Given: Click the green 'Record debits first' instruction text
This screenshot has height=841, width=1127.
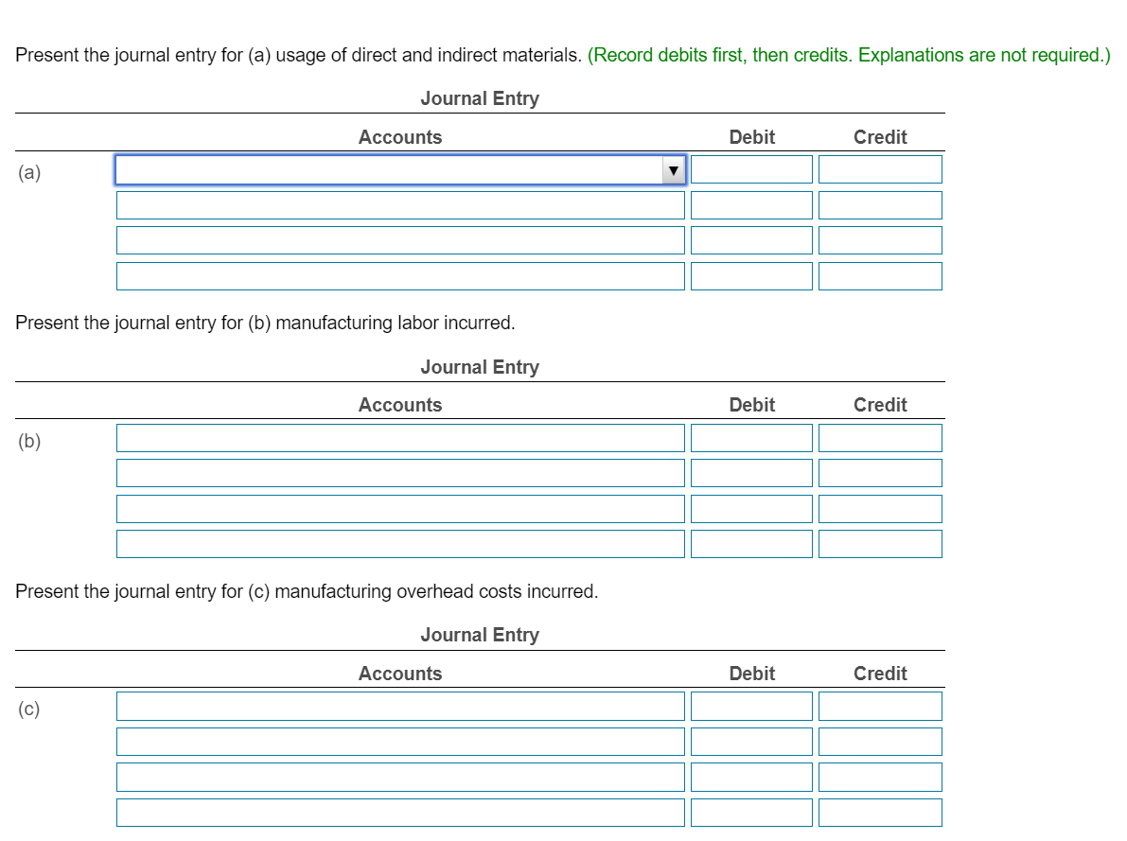Looking at the screenshot, I should pos(849,56).
